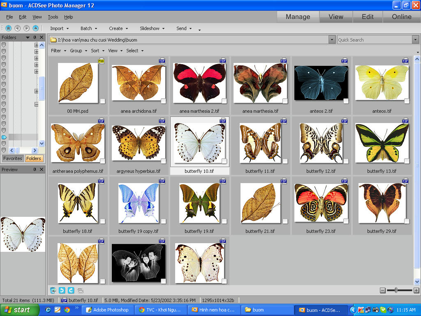Click the PSD file type badge on 00 MH.psd
Screen dimensions: 421x316
(101, 61)
